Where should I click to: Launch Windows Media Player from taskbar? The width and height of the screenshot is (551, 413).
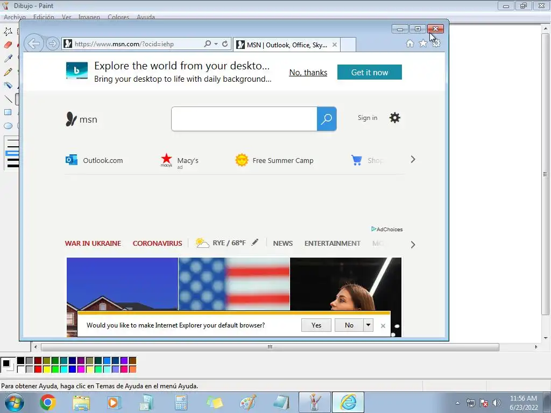coord(114,402)
